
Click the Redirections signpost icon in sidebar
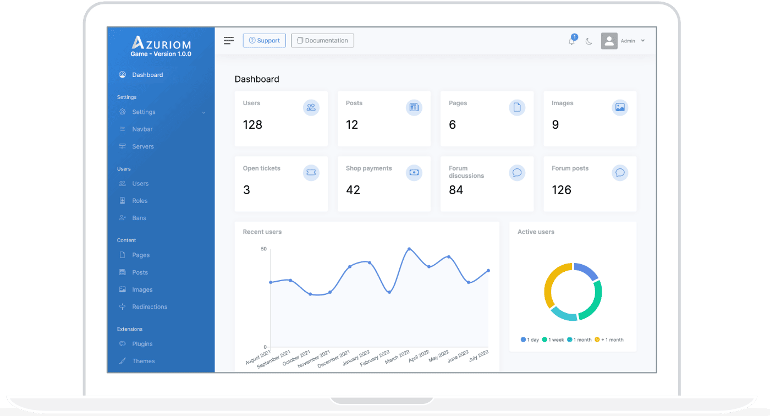pyautogui.click(x=123, y=307)
